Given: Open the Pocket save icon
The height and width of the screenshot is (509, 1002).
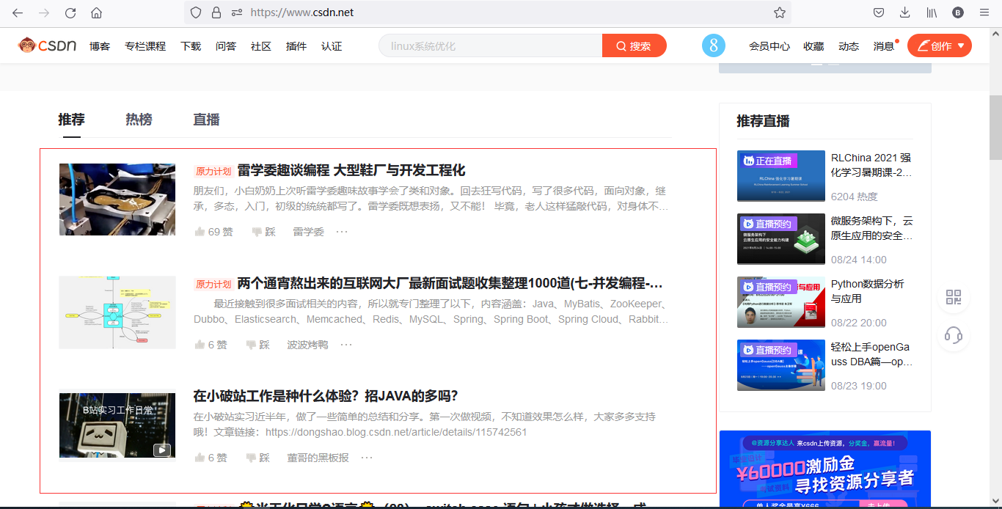Looking at the screenshot, I should (879, 12).
